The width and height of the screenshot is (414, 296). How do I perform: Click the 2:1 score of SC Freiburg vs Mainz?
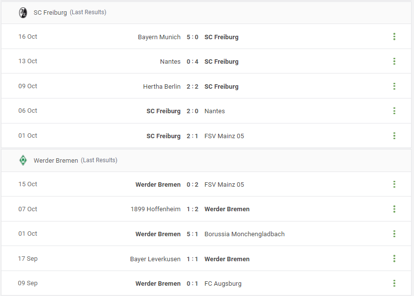click(193, 136)
